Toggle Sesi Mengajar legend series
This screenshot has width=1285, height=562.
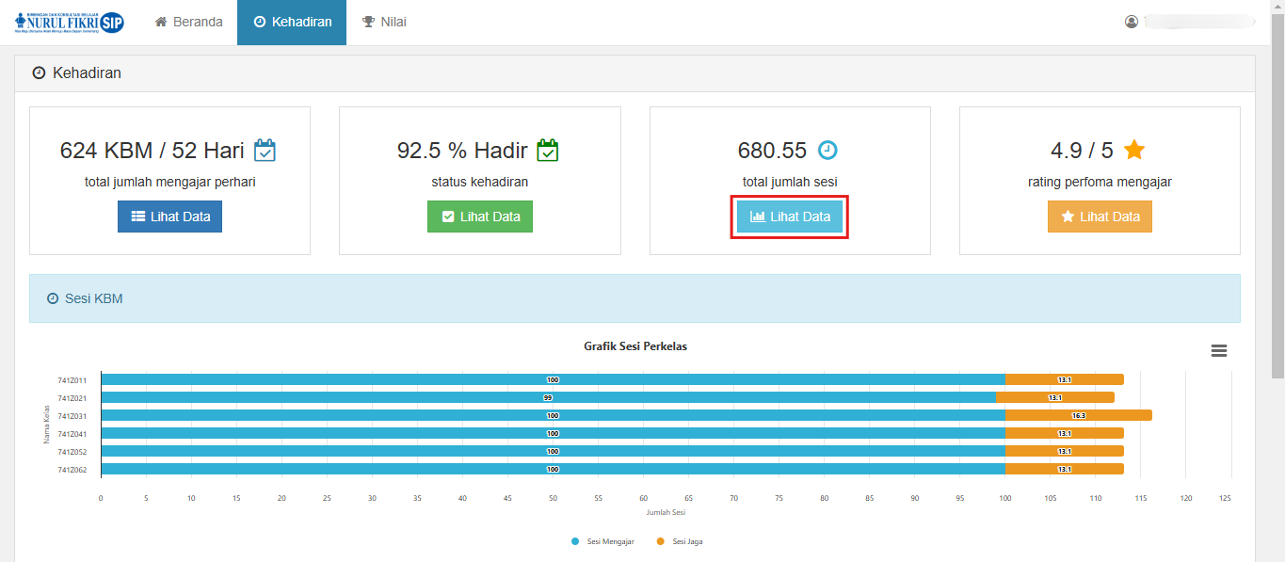pyautogui.click(x=602, y=541)
